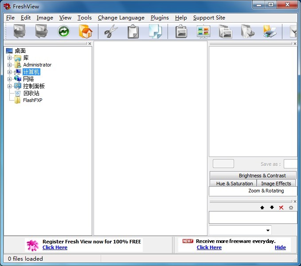Move item down with black arrow
The height and width of the screenshot is (266, 301).
pyautogui.click(x=272, y=207)
